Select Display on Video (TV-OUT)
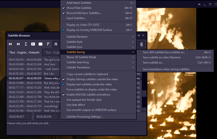217x139 pixels. click(x=98, y=25)
